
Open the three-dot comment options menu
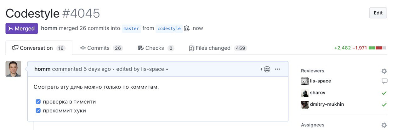pyautogui.click(x=277, y=69)
